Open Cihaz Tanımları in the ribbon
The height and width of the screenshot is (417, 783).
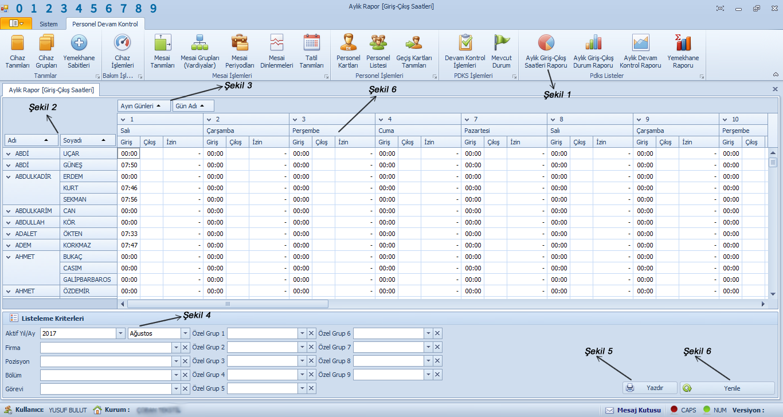17,51
